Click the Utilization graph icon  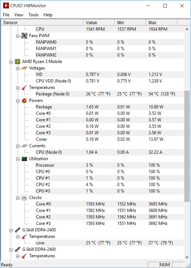click(24, 159)
